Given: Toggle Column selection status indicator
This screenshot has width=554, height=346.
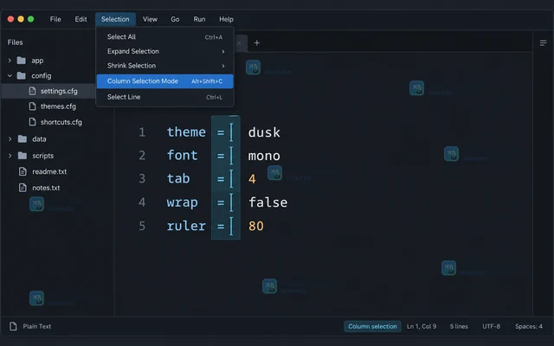Looking at the screenshot, I should (x=372, y=327).
